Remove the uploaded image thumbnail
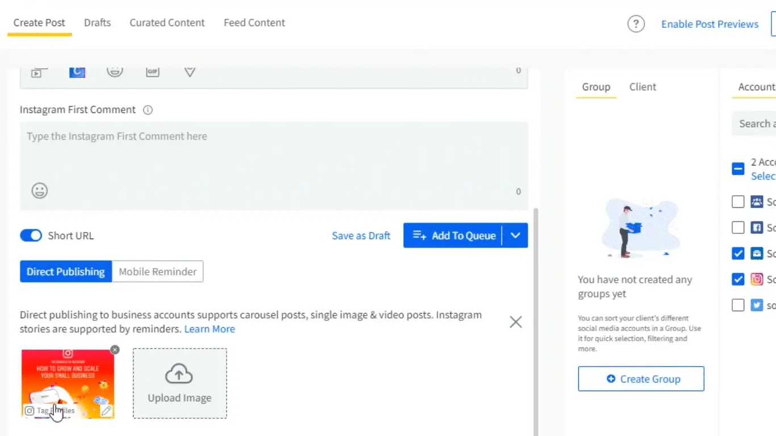Image resolution: width=776 pixels, height=436 pixels. point(115,350)
